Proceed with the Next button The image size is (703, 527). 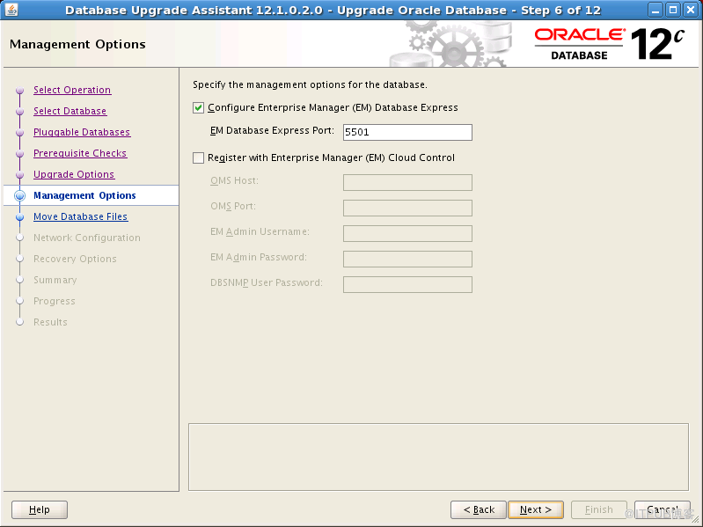(x=536, y=509)
